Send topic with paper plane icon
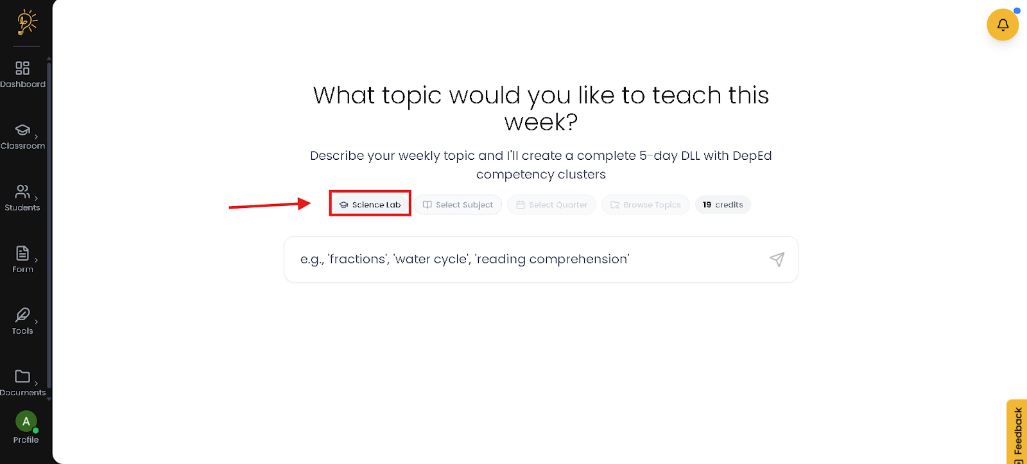 pos(777,259)
